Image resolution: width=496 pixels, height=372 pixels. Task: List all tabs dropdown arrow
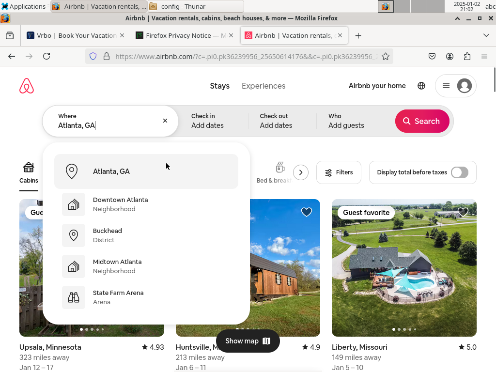[486, 35]
